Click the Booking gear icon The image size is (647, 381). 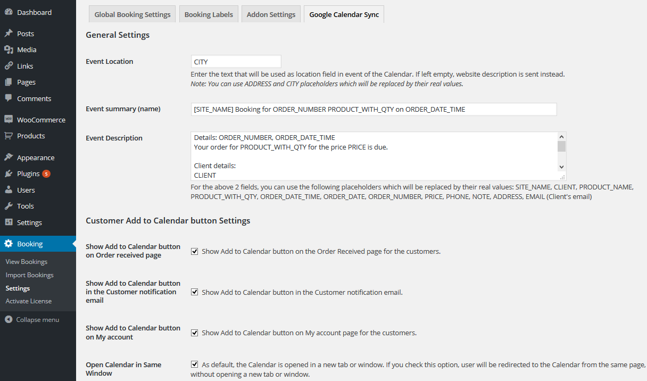point(9,244)
